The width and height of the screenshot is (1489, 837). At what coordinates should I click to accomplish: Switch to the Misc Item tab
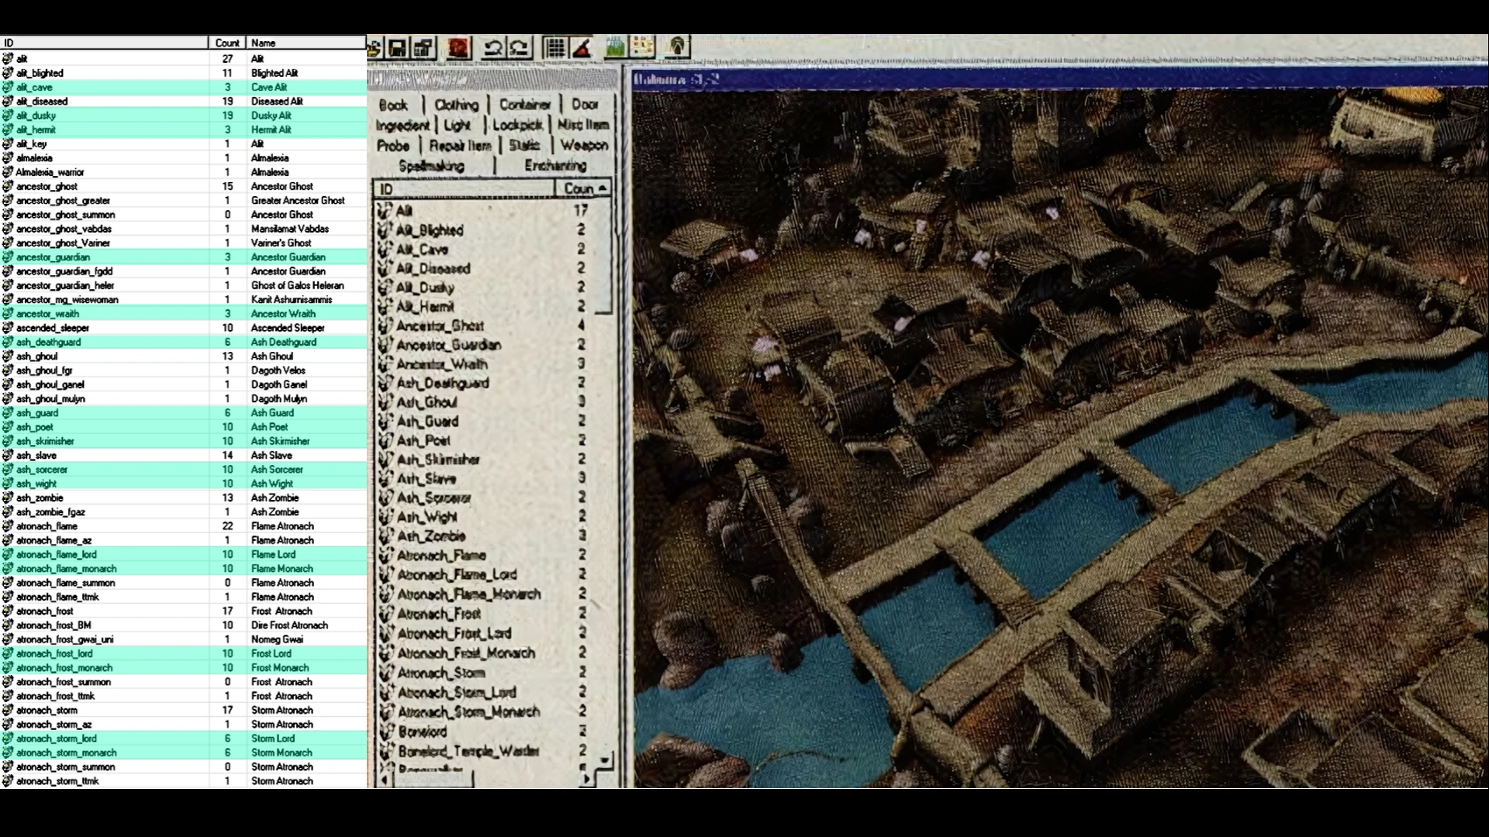click(x=583, y=125)
